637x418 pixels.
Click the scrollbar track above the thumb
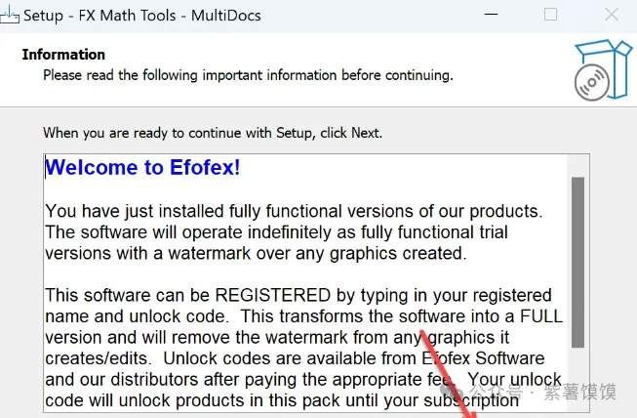click(577, 164)
